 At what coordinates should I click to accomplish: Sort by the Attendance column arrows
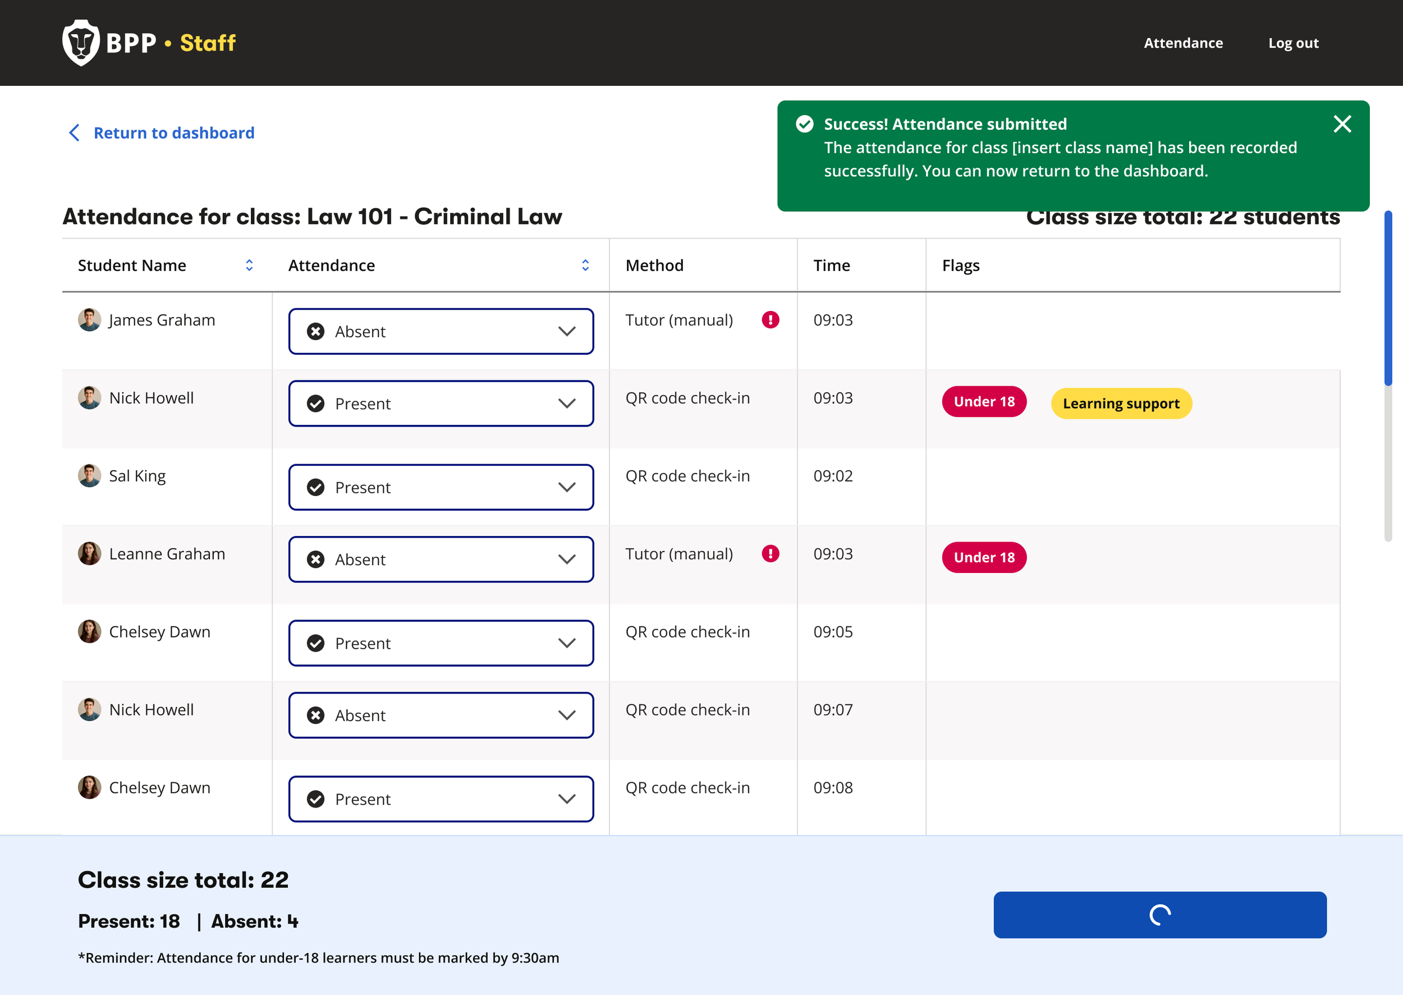pos(585,265)
